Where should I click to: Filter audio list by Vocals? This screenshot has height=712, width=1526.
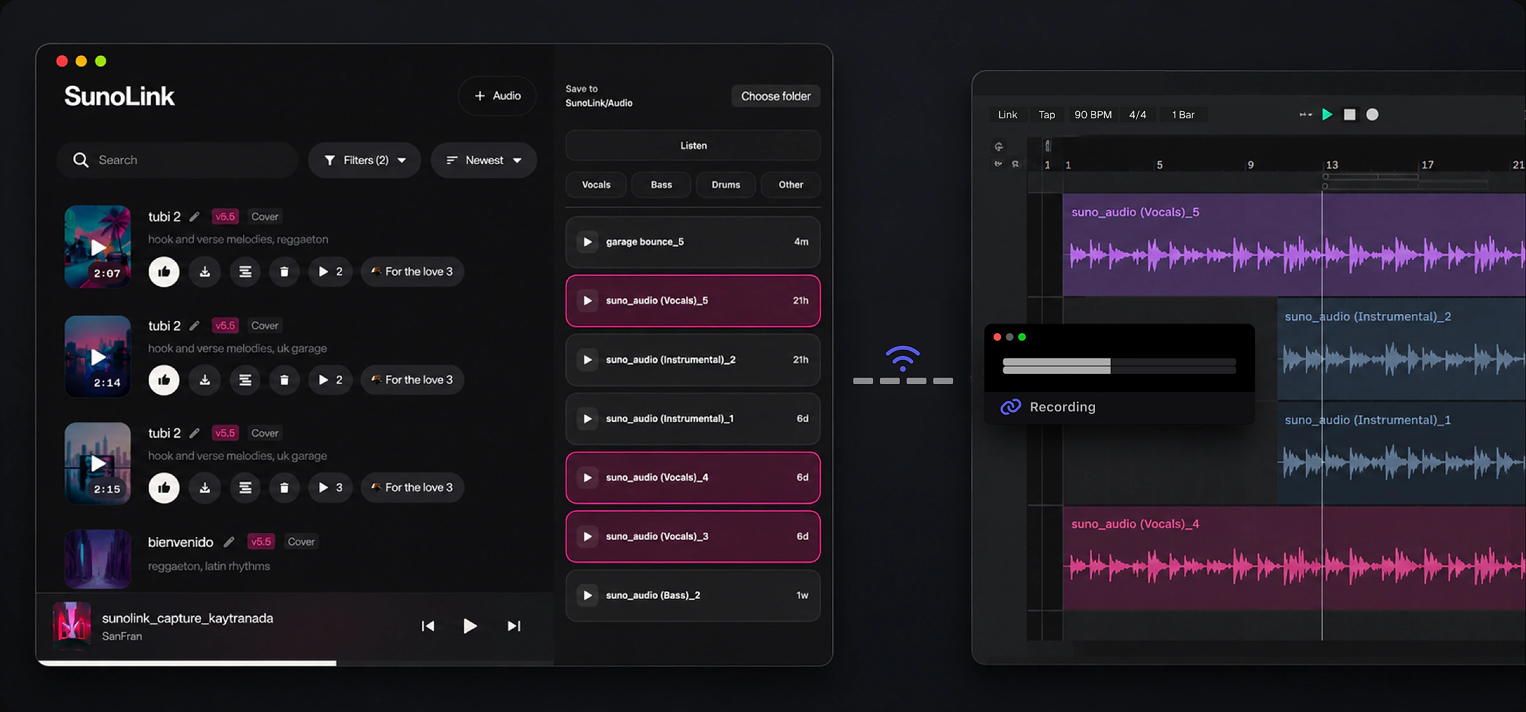(x=596, y=185)
